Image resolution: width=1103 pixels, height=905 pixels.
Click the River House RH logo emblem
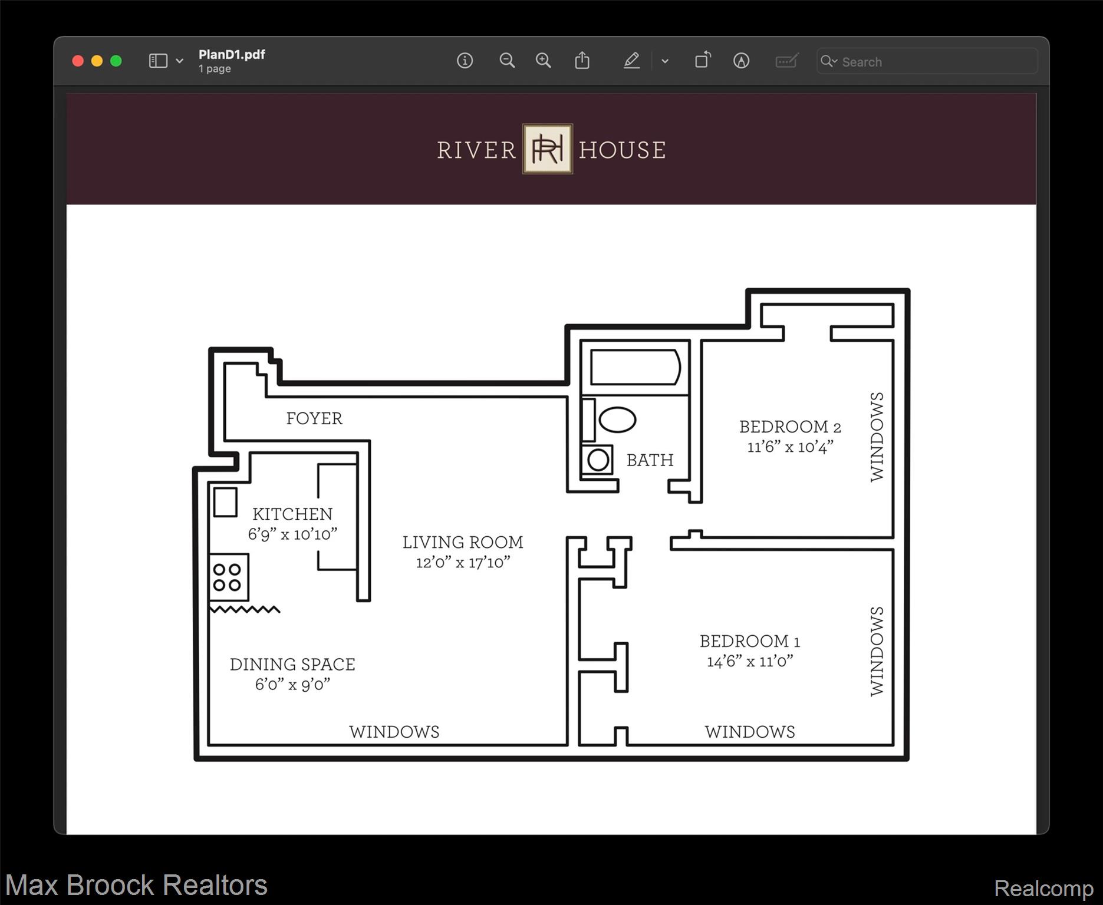click(548, 149)
